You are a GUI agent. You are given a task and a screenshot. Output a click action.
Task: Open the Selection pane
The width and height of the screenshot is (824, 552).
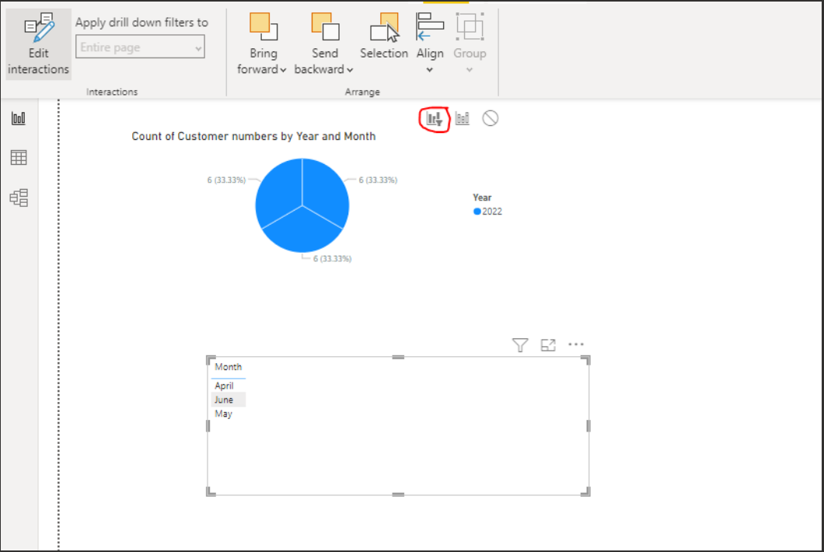(x=384, y=37)
